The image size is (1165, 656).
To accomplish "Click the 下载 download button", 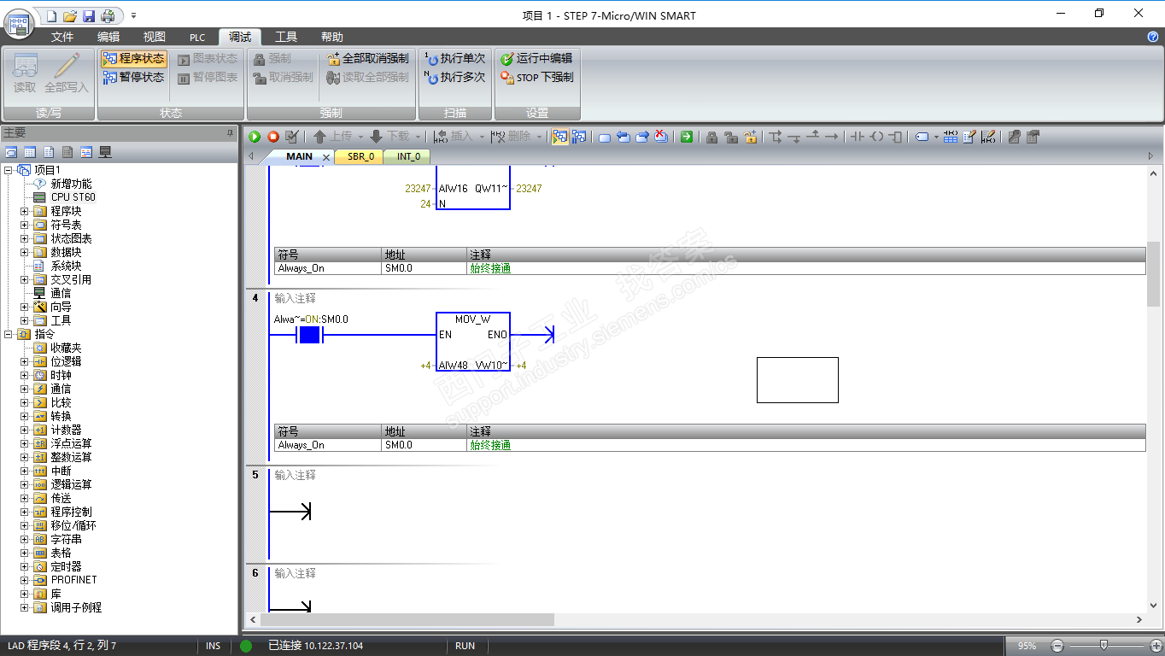I will (390, 137).
